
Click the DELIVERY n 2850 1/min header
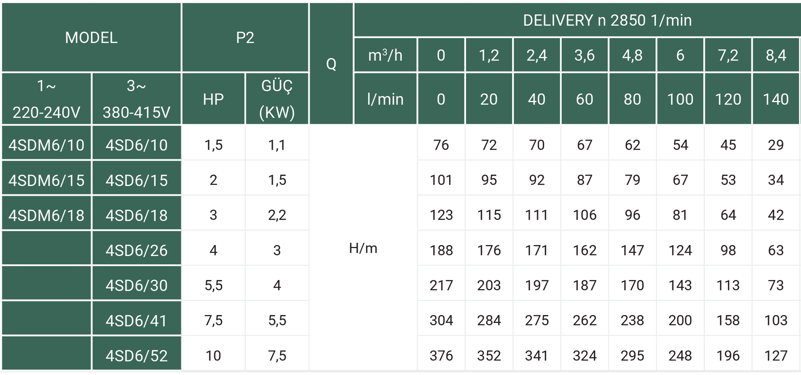[607, 20]
